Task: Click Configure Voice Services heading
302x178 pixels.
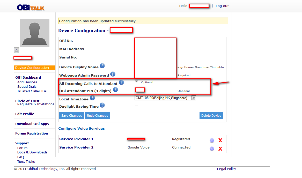Action: [82, 129]
